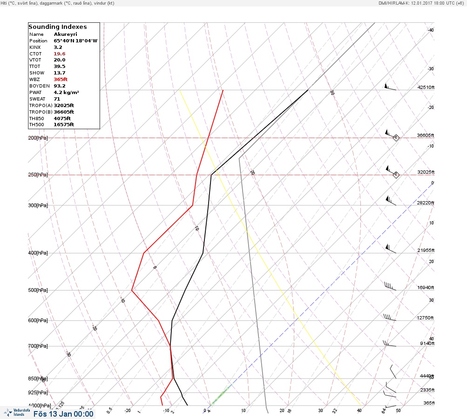Image resolution: width=467 pixels, height=419 pixels.
Task: Click the 2335ft altitude label
Action: [x=427, y=390]
